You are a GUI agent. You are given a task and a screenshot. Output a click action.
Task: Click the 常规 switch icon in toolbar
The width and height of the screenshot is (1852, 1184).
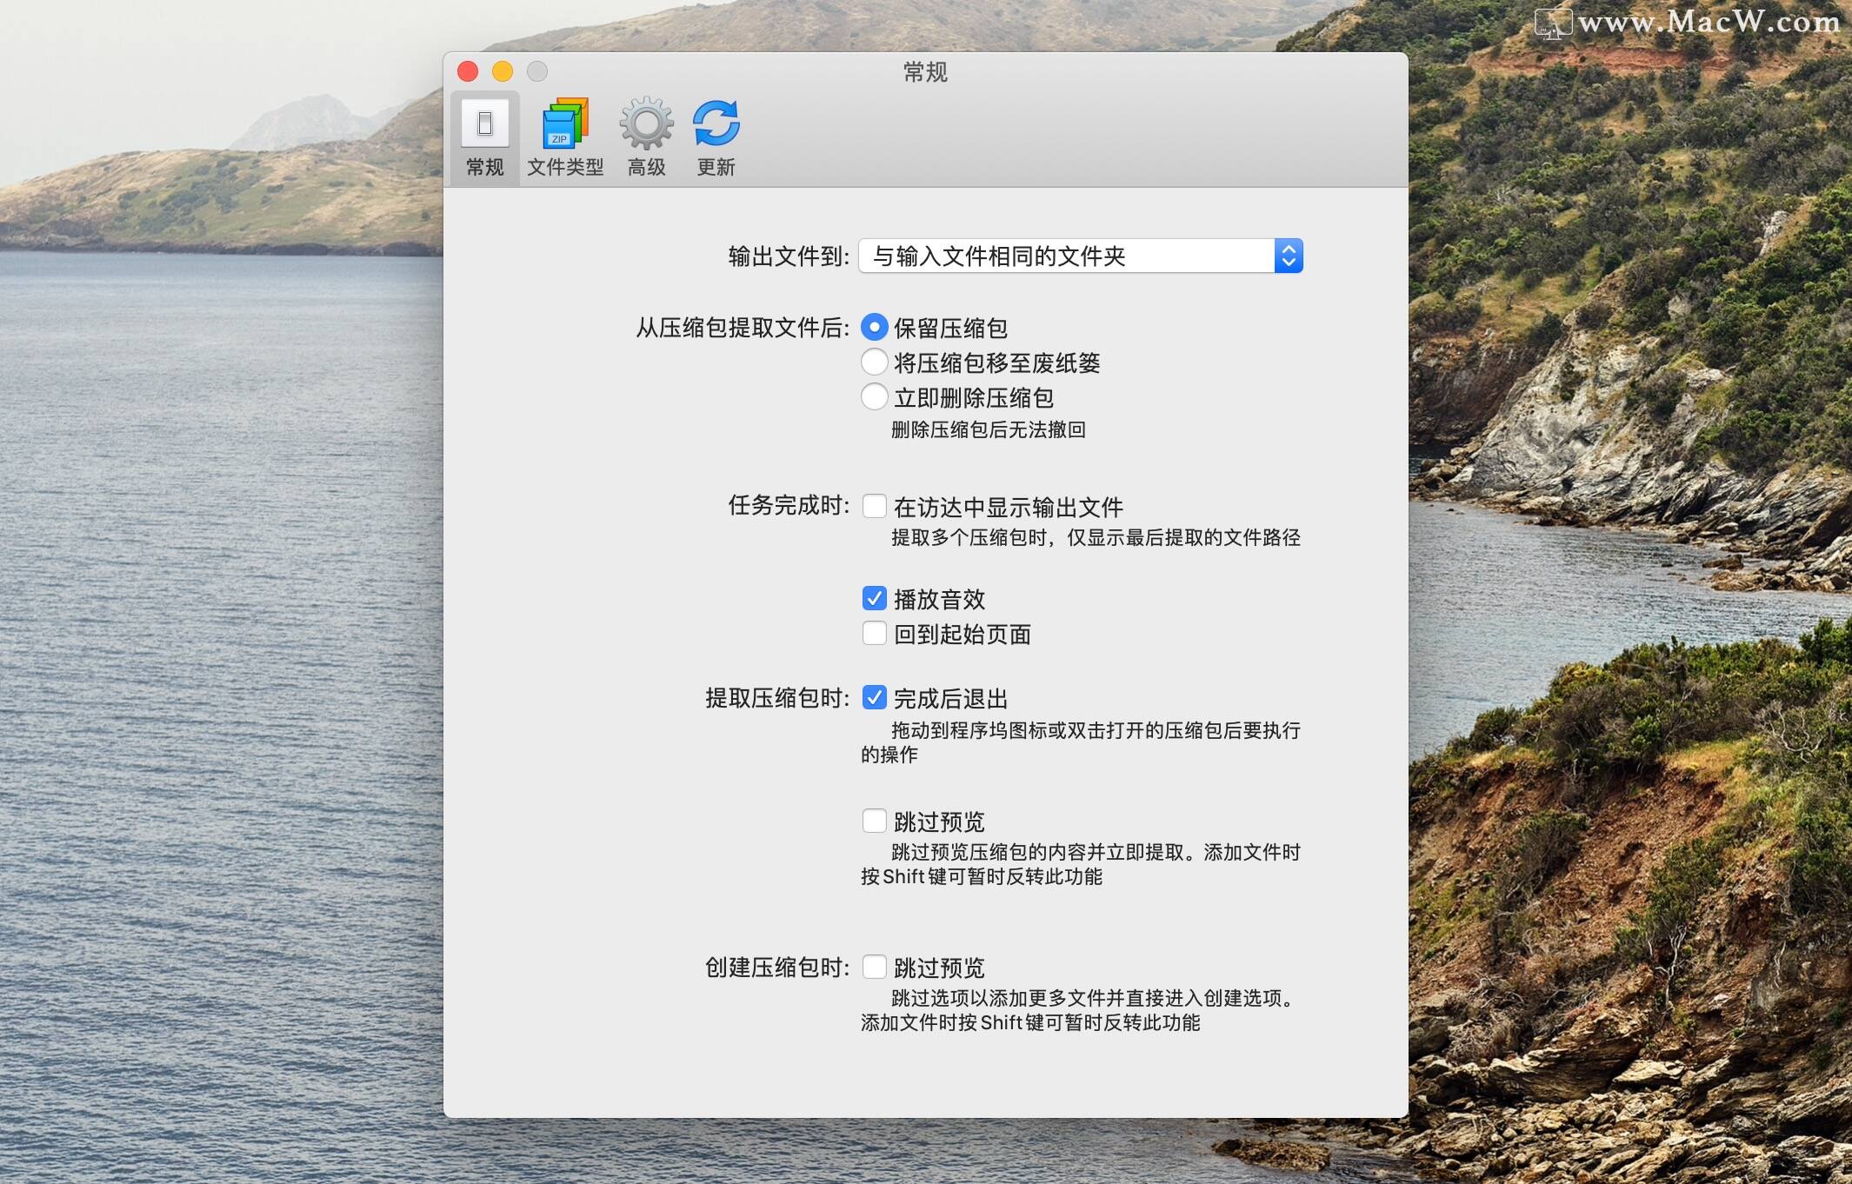pos(484,124)
